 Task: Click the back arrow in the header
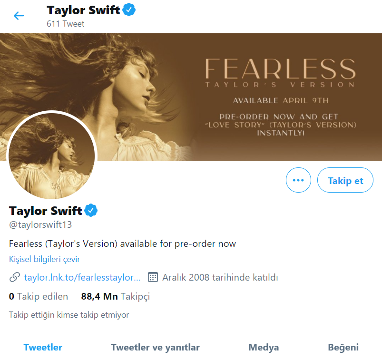click(18, 16)
